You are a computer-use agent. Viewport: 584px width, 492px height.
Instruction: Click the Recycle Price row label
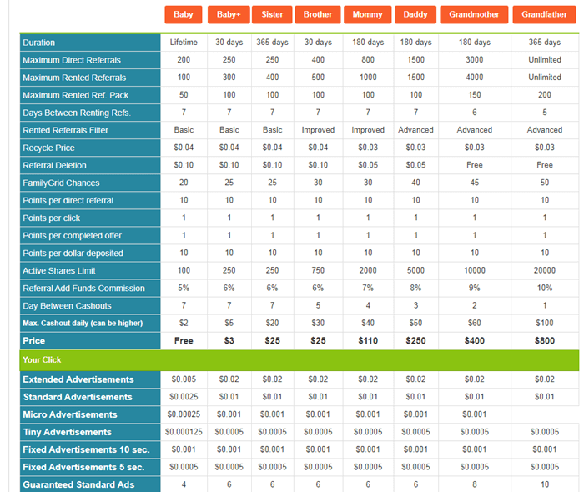pyautogui.click(x=48, y=148)
